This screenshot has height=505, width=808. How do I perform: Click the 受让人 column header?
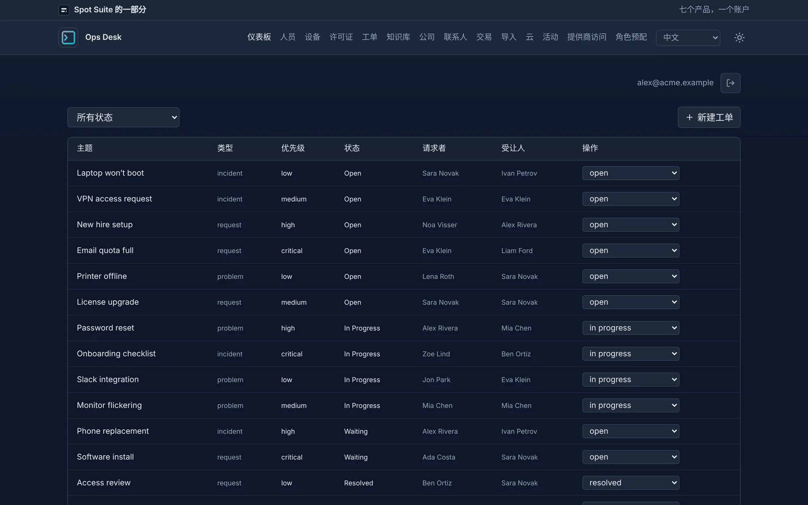coord(513,148)
